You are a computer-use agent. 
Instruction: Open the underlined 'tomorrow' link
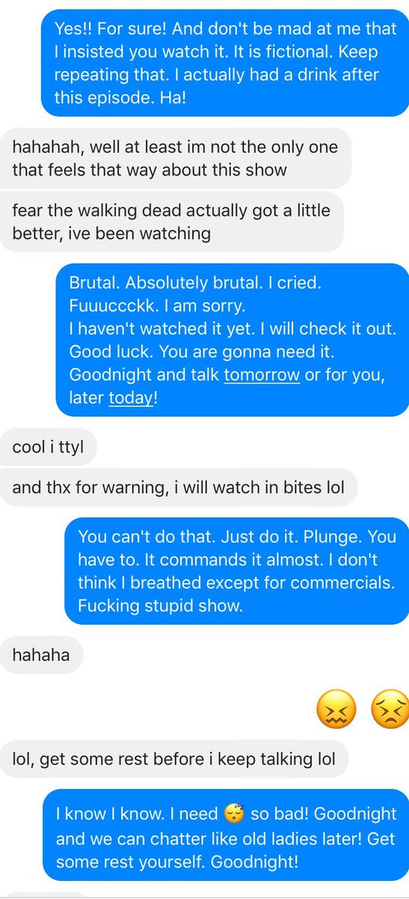click(262, 377)
